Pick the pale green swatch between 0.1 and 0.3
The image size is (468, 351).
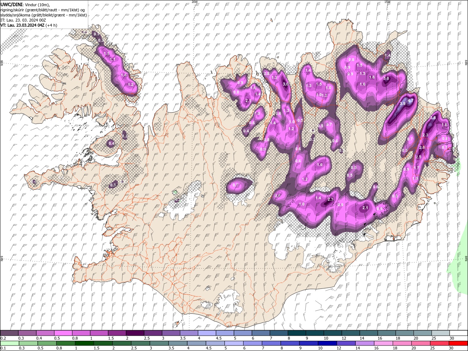pyautogui.click(x=10, y=343)
